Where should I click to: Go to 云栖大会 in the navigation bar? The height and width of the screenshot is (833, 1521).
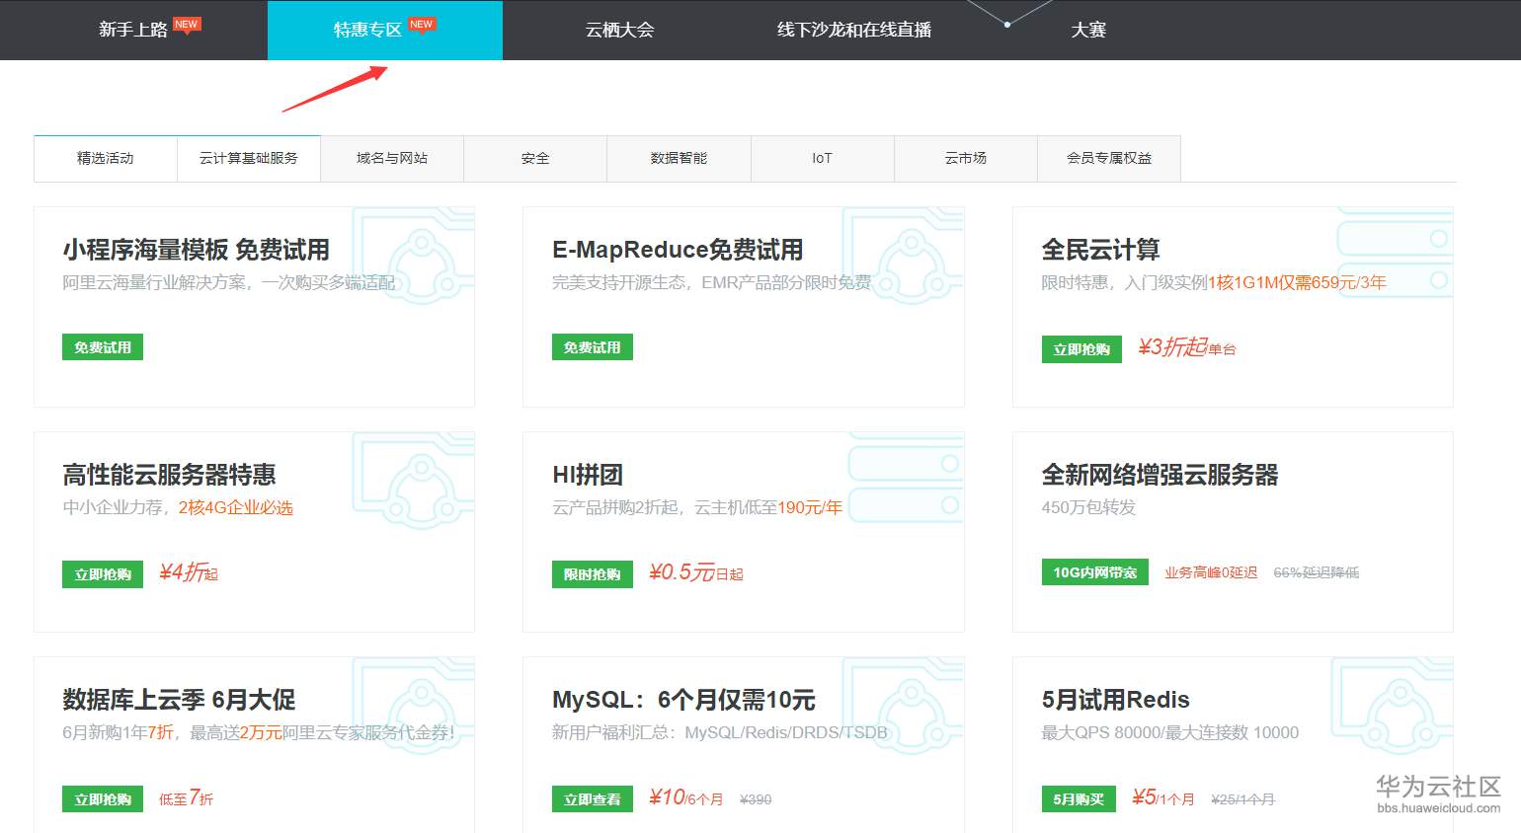620,30
